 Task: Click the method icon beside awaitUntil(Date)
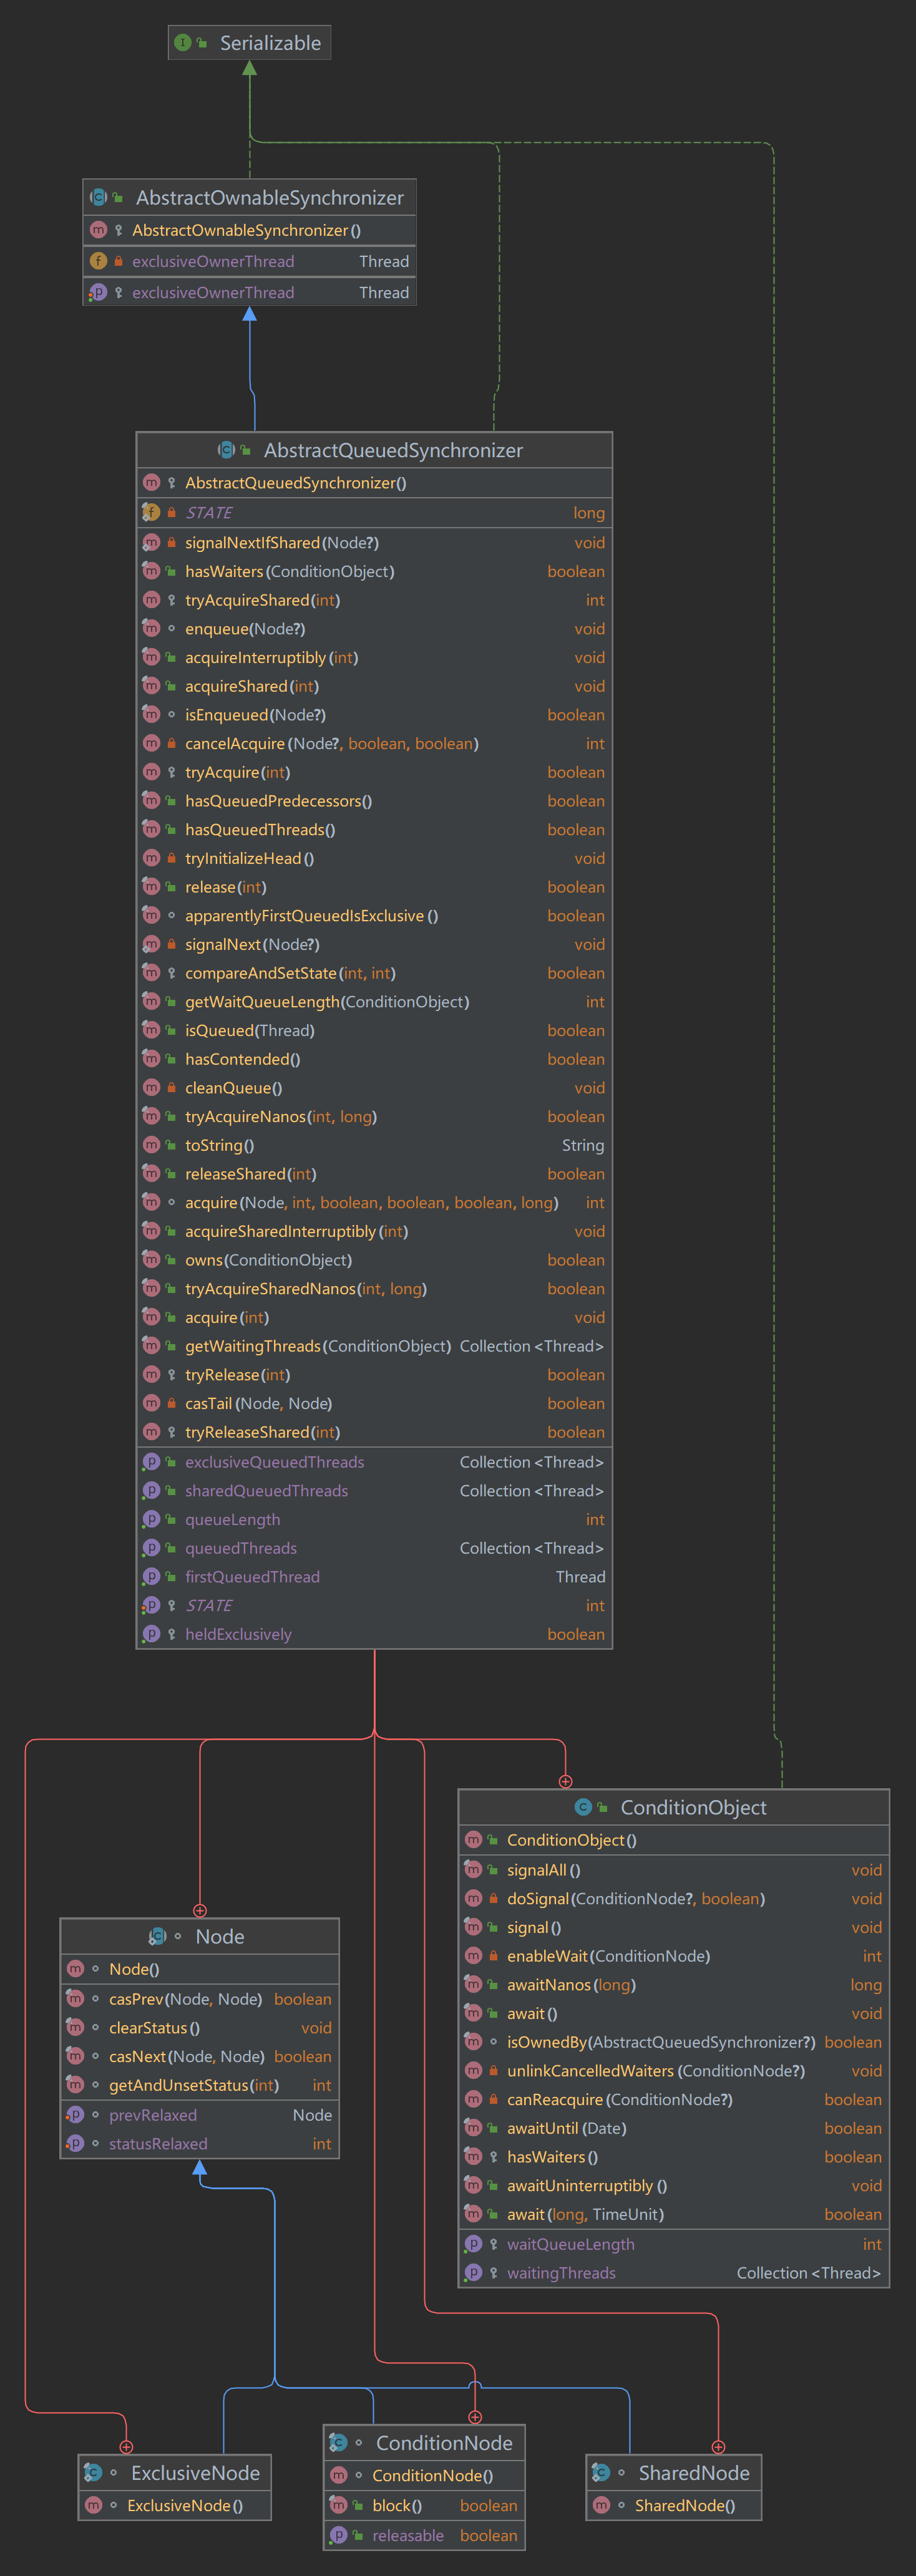(x=473, y=2128)
